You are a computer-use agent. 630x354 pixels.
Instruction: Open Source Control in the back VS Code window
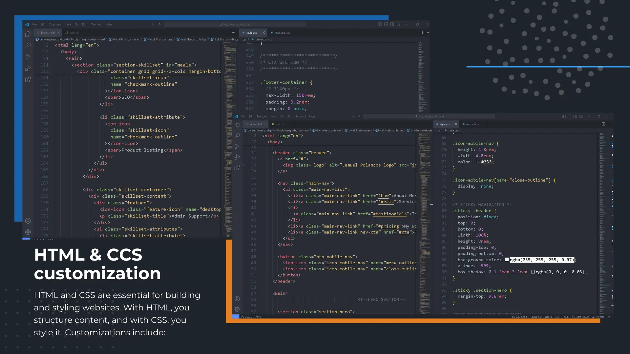(28, 57)
